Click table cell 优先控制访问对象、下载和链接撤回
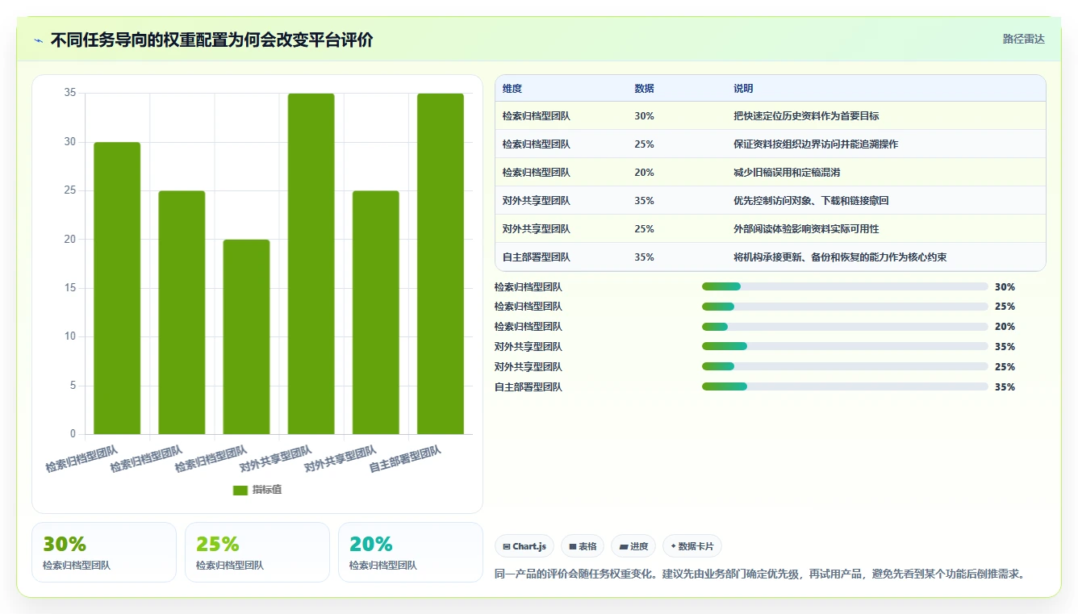 point(811,201)
